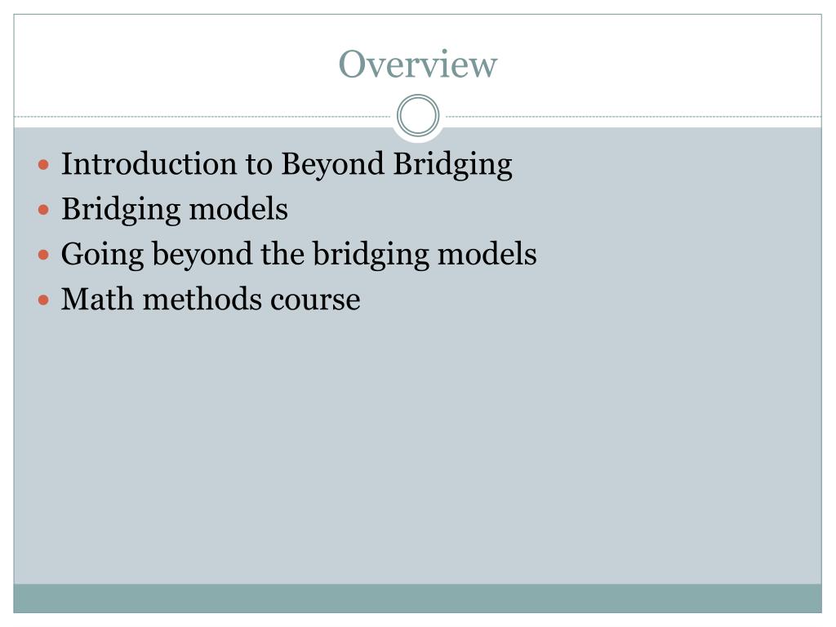
Task: Click the word Math in last bullet
Action: [97, 299]
